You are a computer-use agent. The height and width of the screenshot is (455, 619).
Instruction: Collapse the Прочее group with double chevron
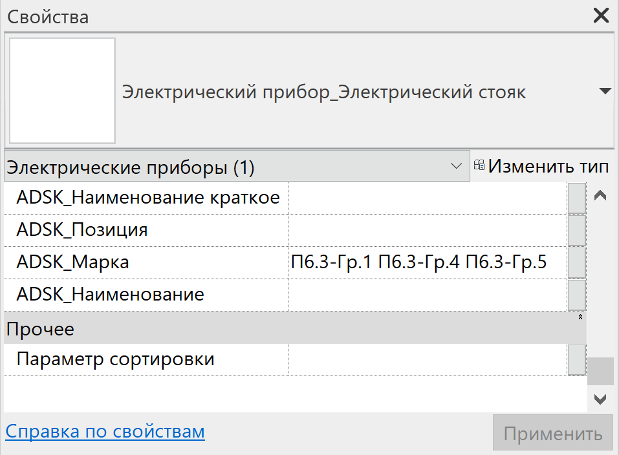coord(580,317)
